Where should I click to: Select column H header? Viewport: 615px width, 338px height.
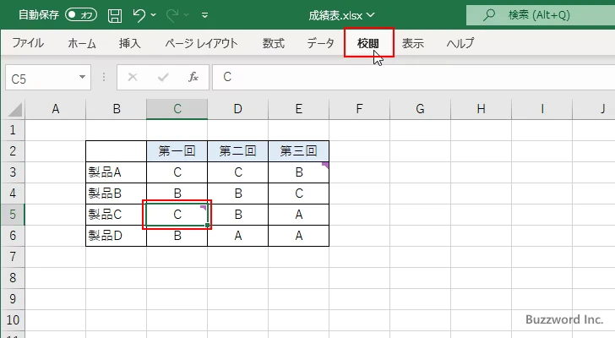coord(481,109)
